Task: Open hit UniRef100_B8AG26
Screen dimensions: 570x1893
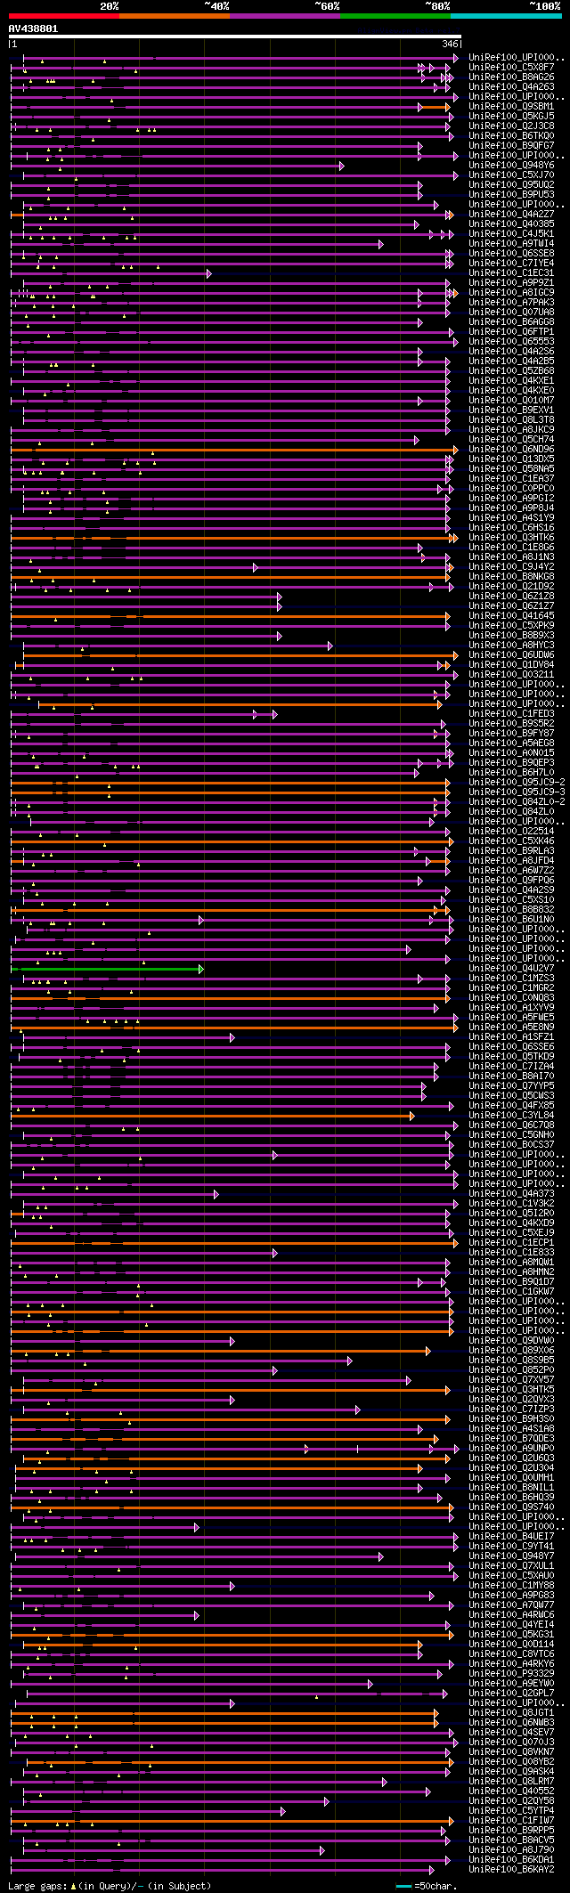Action: pos(511,77)
